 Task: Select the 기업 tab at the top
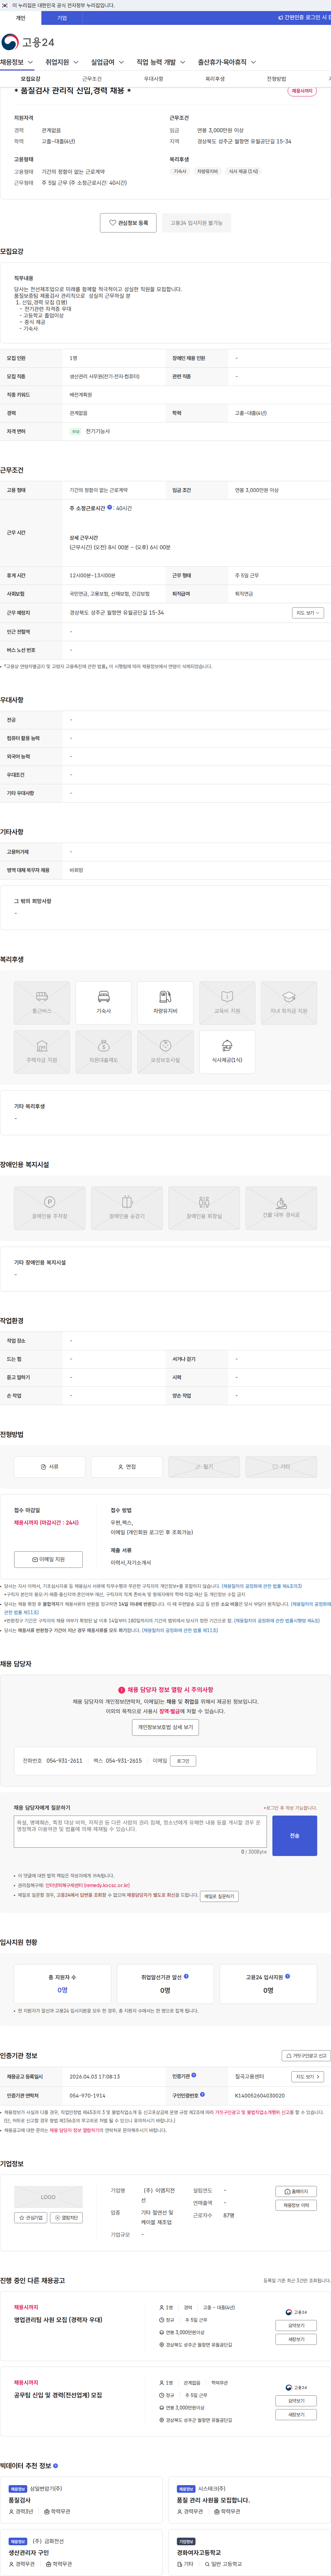tap(62, 18)
